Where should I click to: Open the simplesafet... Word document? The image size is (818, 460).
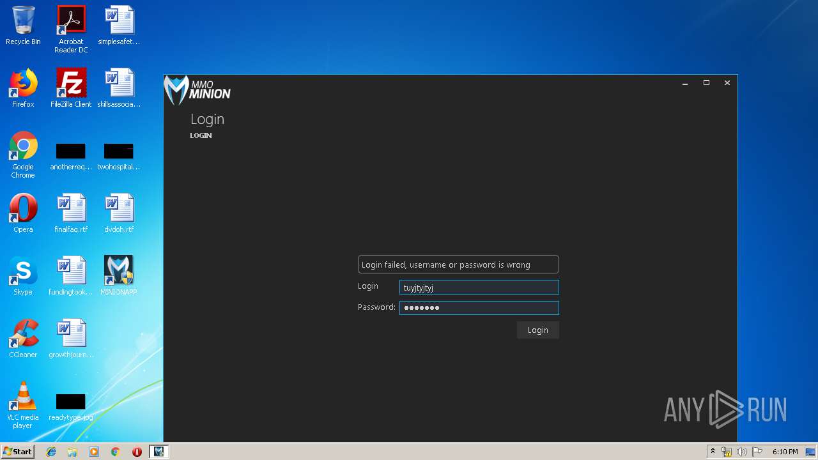[119, 26]
